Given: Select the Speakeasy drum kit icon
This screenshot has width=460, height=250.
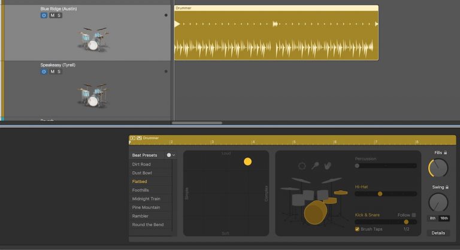Looking at the screenshot, I should point(93,95).
